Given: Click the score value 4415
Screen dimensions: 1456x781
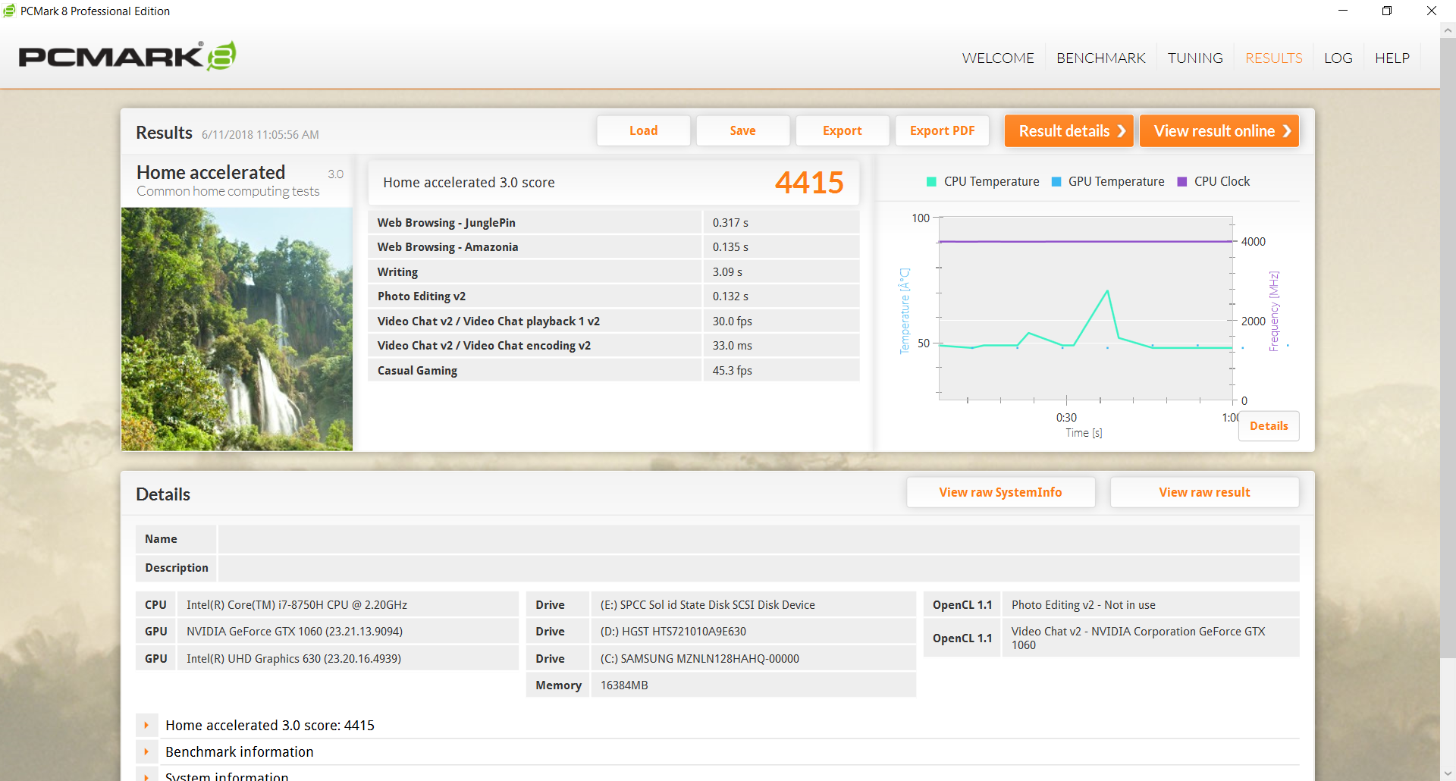Looking at the screenshot, I should click(x=809, y=183).
